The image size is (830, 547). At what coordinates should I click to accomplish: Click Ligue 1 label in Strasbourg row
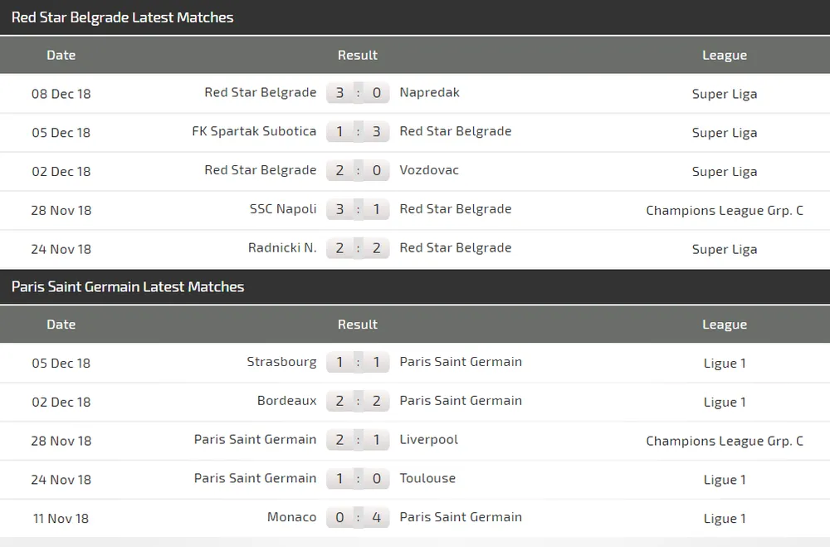coord(724,364)
